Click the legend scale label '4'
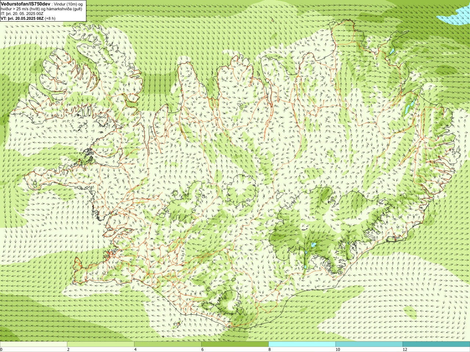Viewport: 470px width, 352px height. pos(135,350)
